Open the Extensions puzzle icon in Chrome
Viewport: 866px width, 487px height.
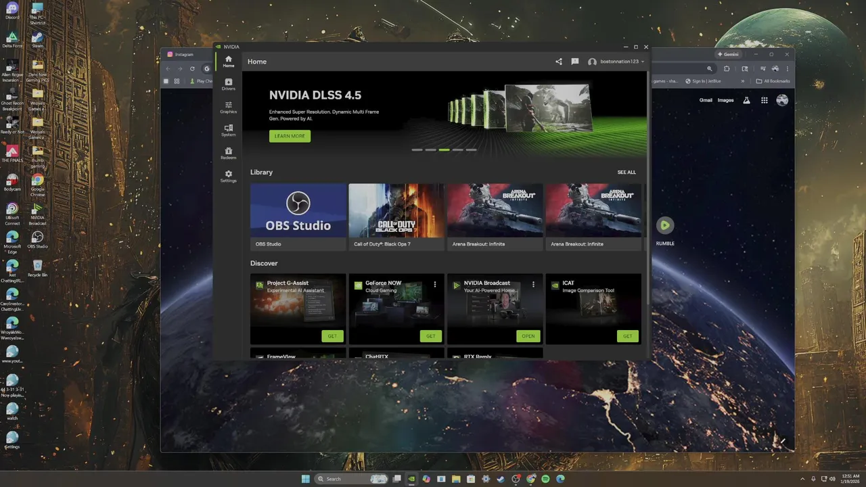pyautogui.click(x=727, y=68)
